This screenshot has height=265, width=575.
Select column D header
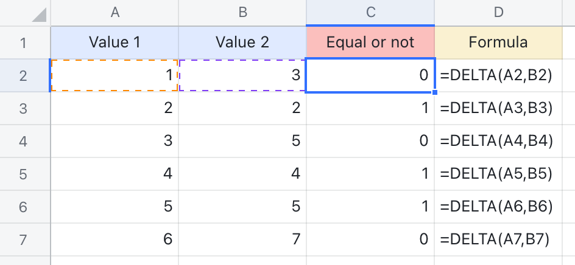pyautogui.click(x=498, y=13)
